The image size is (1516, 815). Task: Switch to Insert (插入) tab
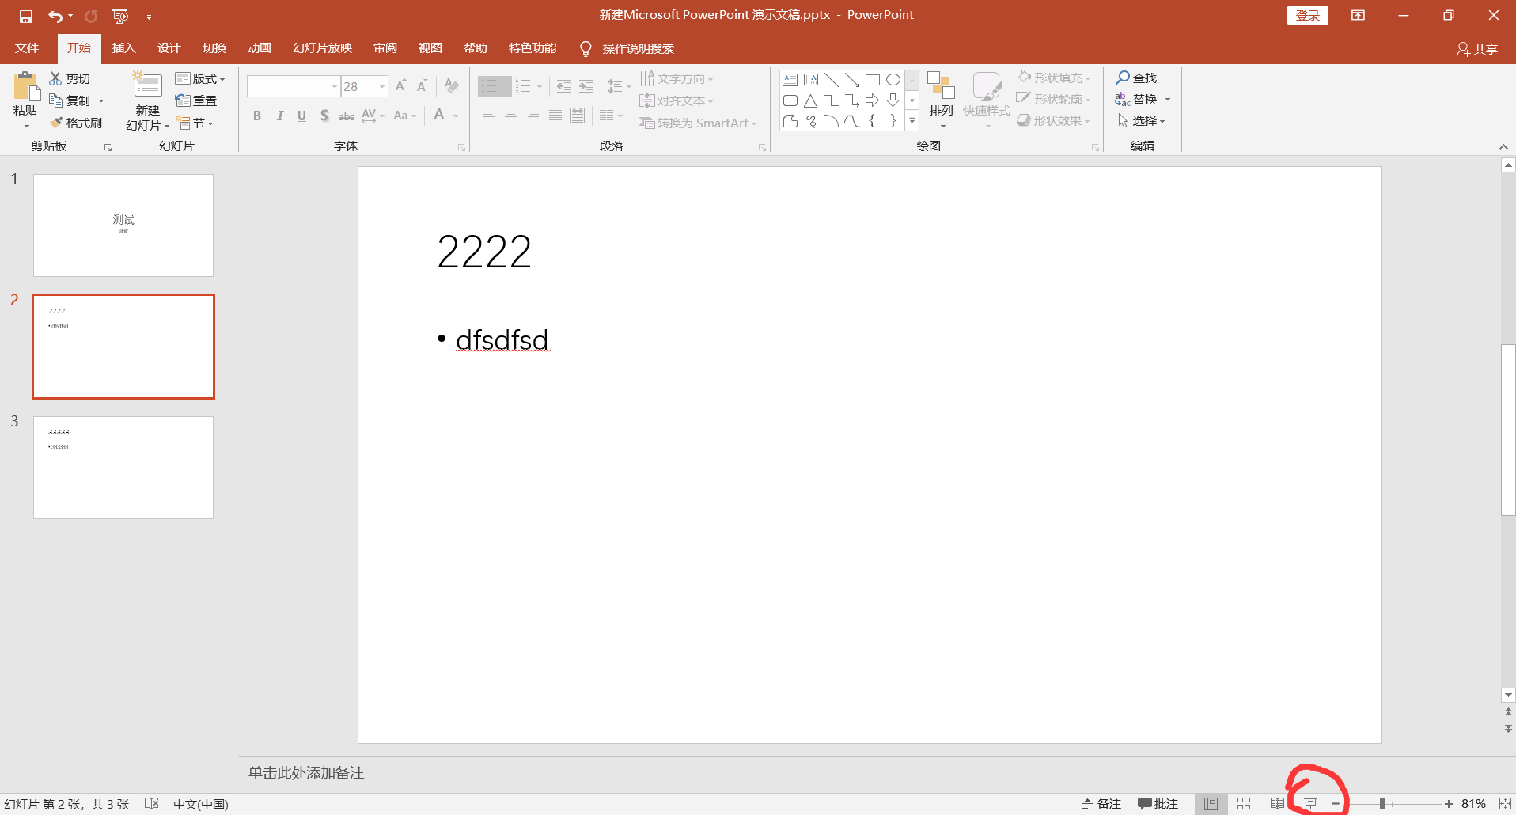(x=124, y=48)
